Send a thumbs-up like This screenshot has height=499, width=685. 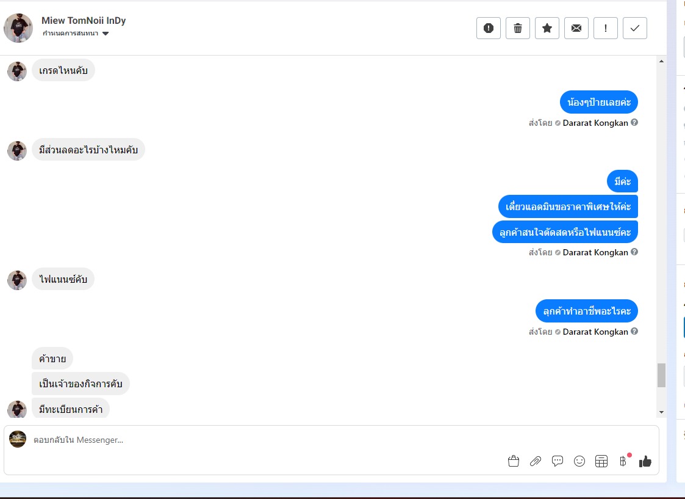(645, 461)
